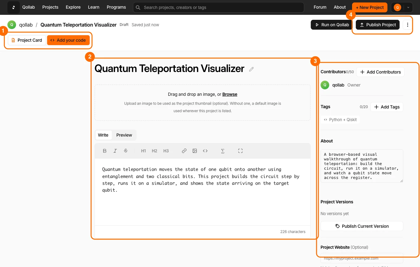Image resolution: width=420 pixels, height=267 pixels.
Task: Open the About page link
Action: click(340, 7)
